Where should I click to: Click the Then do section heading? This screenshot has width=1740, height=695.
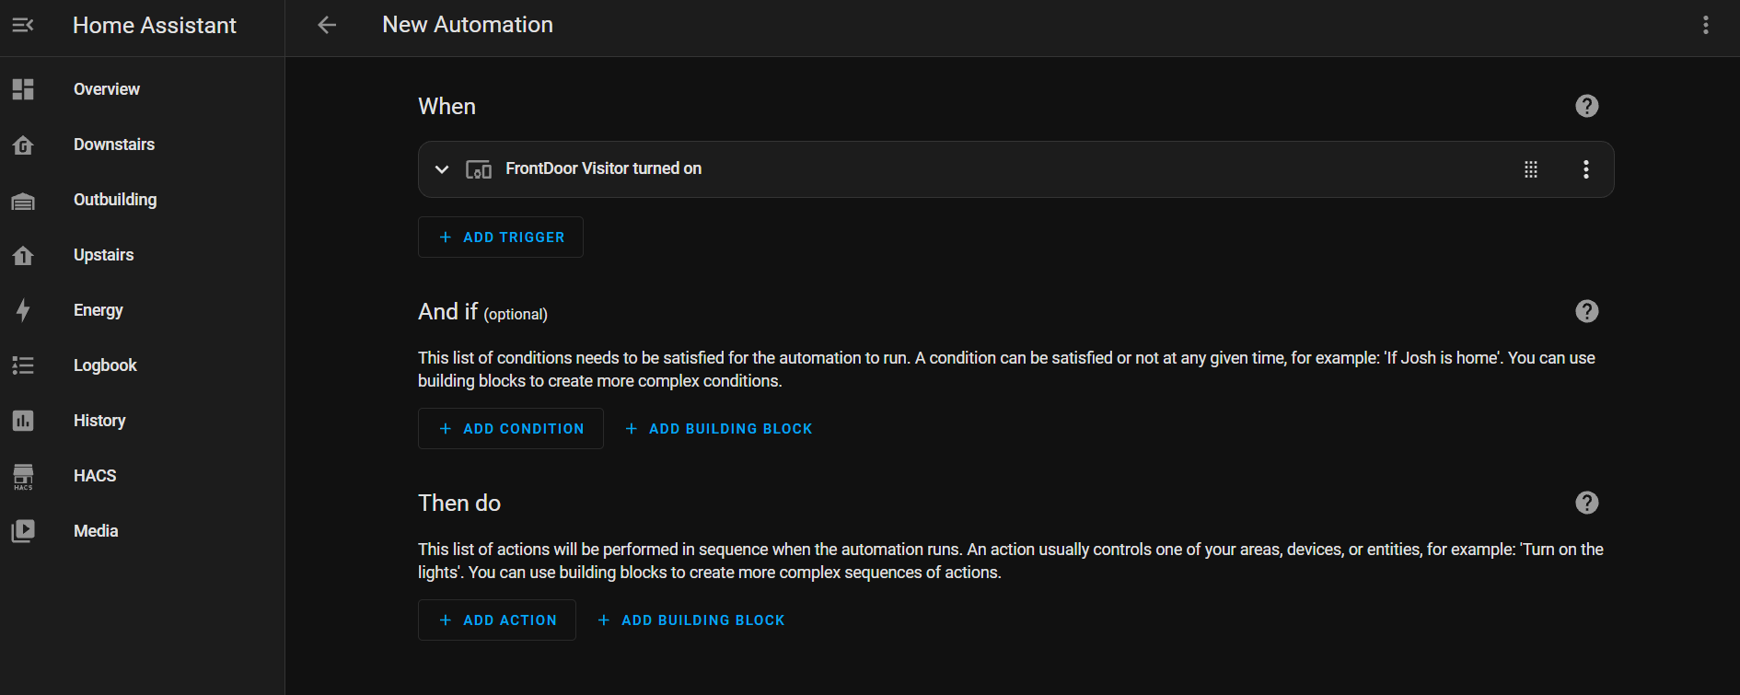click(459, 504)
